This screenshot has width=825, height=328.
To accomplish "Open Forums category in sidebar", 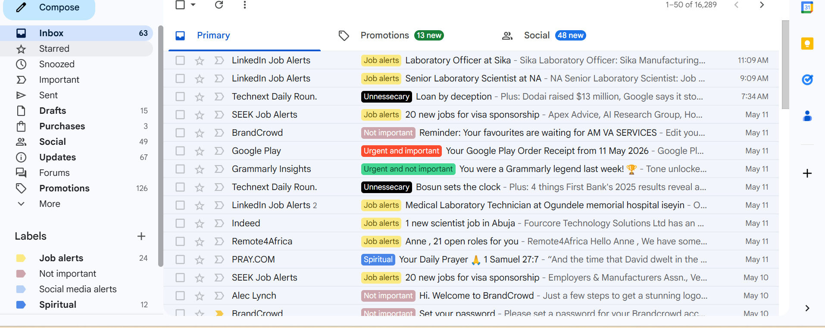I will pyautogui.click(x=76, y=173).
